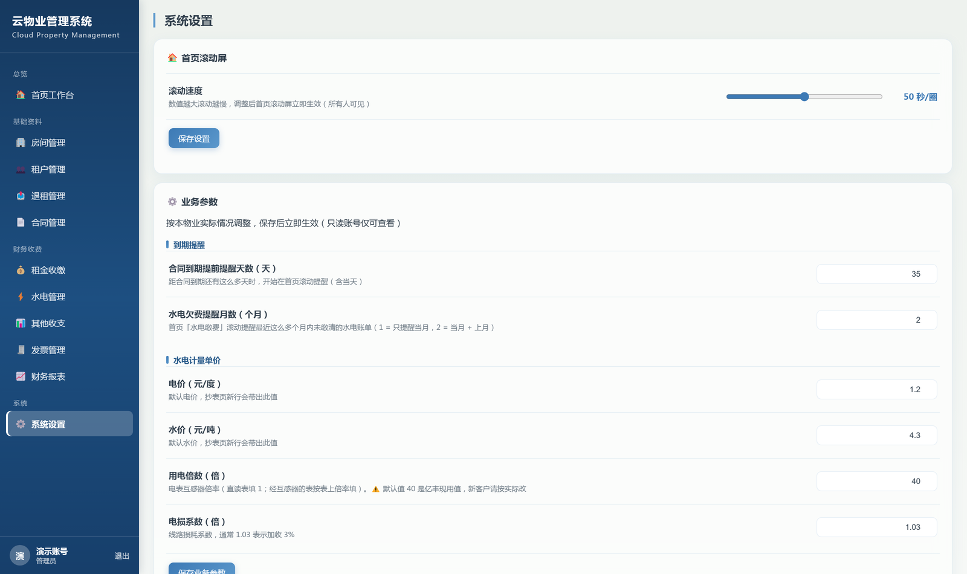Click the unfilled end of the 滚动速度 slider track
The width and height of the screenshot is (967, 574).
tap(879, 97)
